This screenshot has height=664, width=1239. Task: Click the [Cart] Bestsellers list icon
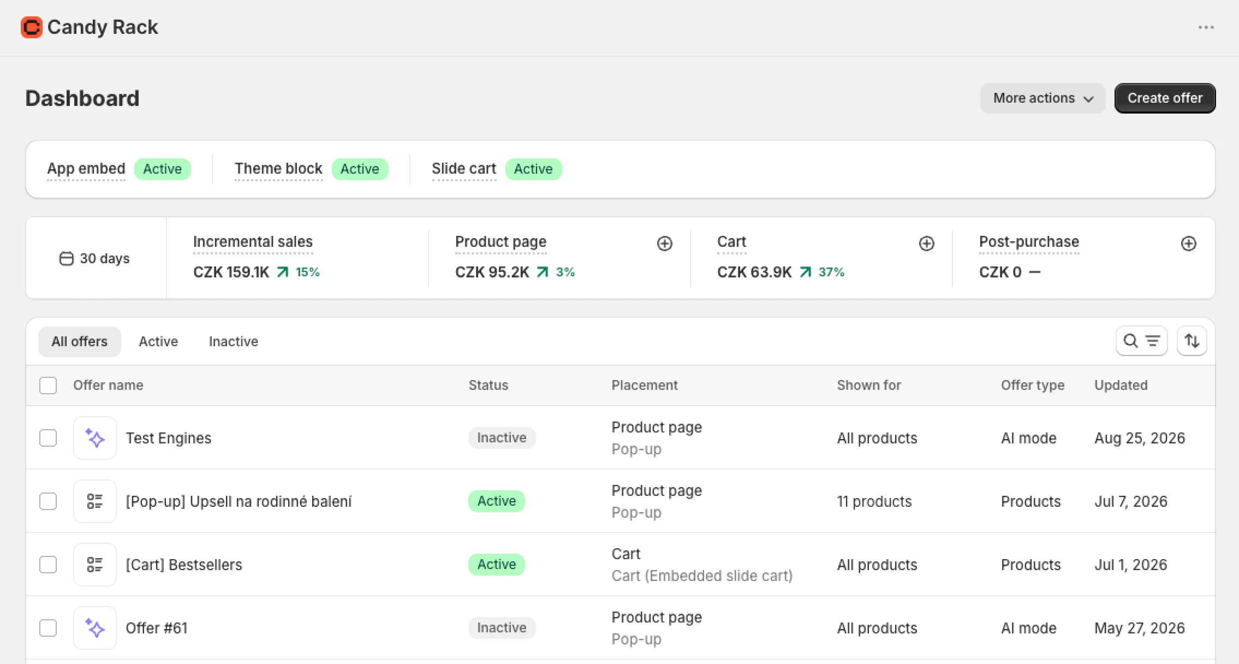(95, 565)
